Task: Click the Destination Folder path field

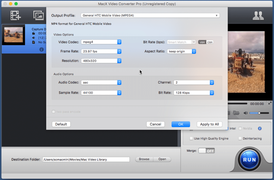Action: 86,160
